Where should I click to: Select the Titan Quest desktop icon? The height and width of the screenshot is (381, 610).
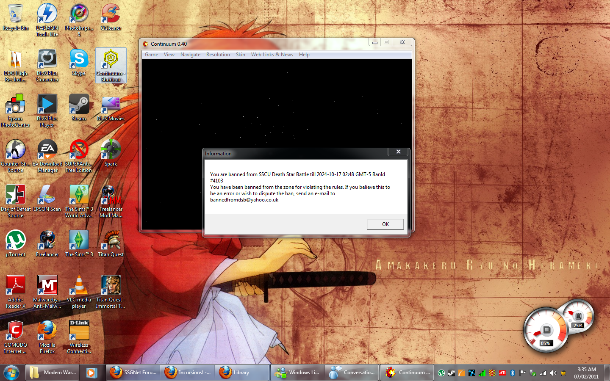pos(111,243)
